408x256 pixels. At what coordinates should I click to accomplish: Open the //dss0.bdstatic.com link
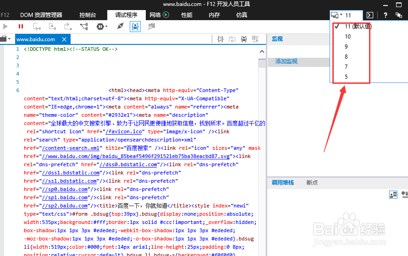[x=128, y=164]
